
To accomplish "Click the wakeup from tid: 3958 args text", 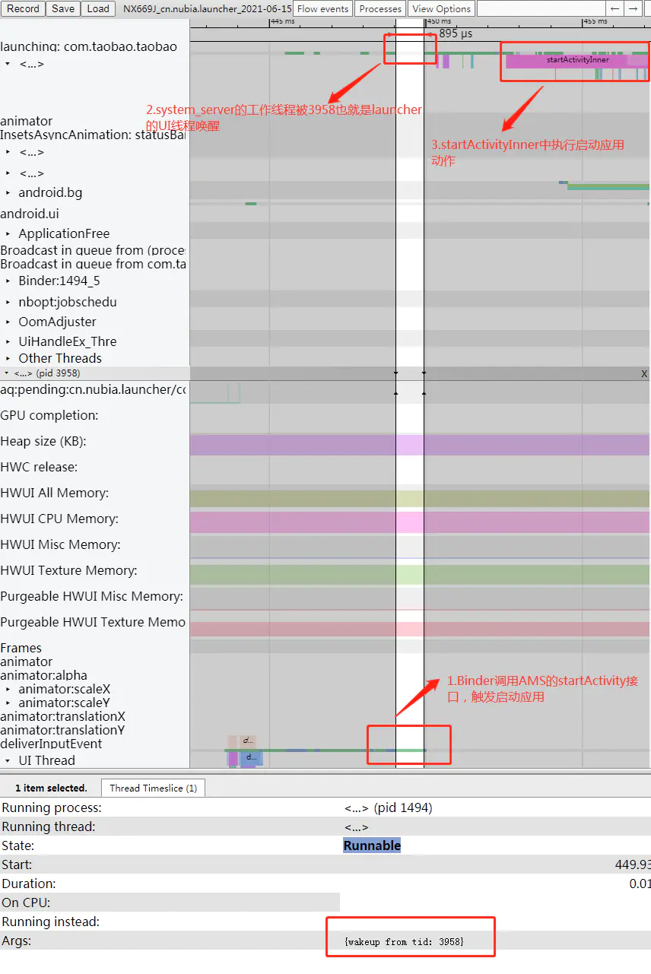I will [404, 941].
